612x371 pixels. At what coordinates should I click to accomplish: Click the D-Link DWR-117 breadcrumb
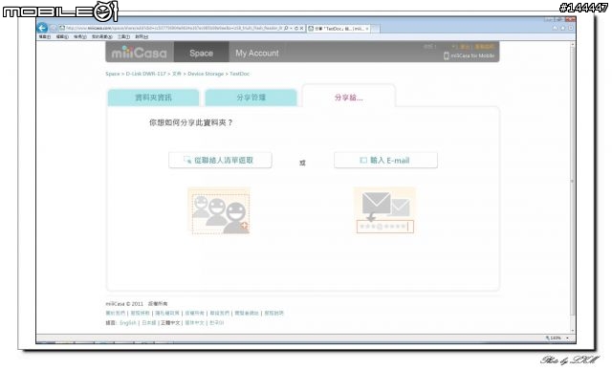145,74
